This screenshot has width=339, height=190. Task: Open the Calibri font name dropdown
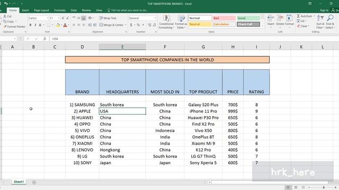click(48, 18)
